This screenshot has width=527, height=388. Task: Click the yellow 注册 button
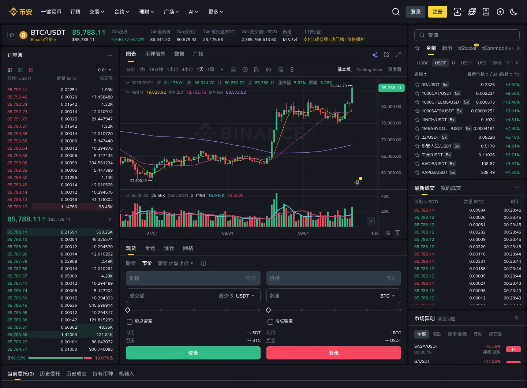[438, 12]
